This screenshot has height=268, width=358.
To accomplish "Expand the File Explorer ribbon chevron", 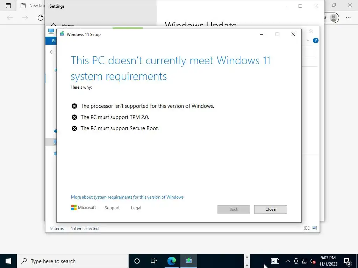I will coord(308,40).
